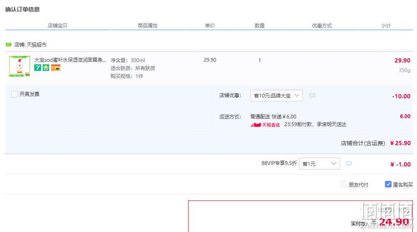Image resolution: width=417 pixels, height=232 pixels.
Task: Click the 天猫直送 delivery logo
Action: click(x=265, y=125)
